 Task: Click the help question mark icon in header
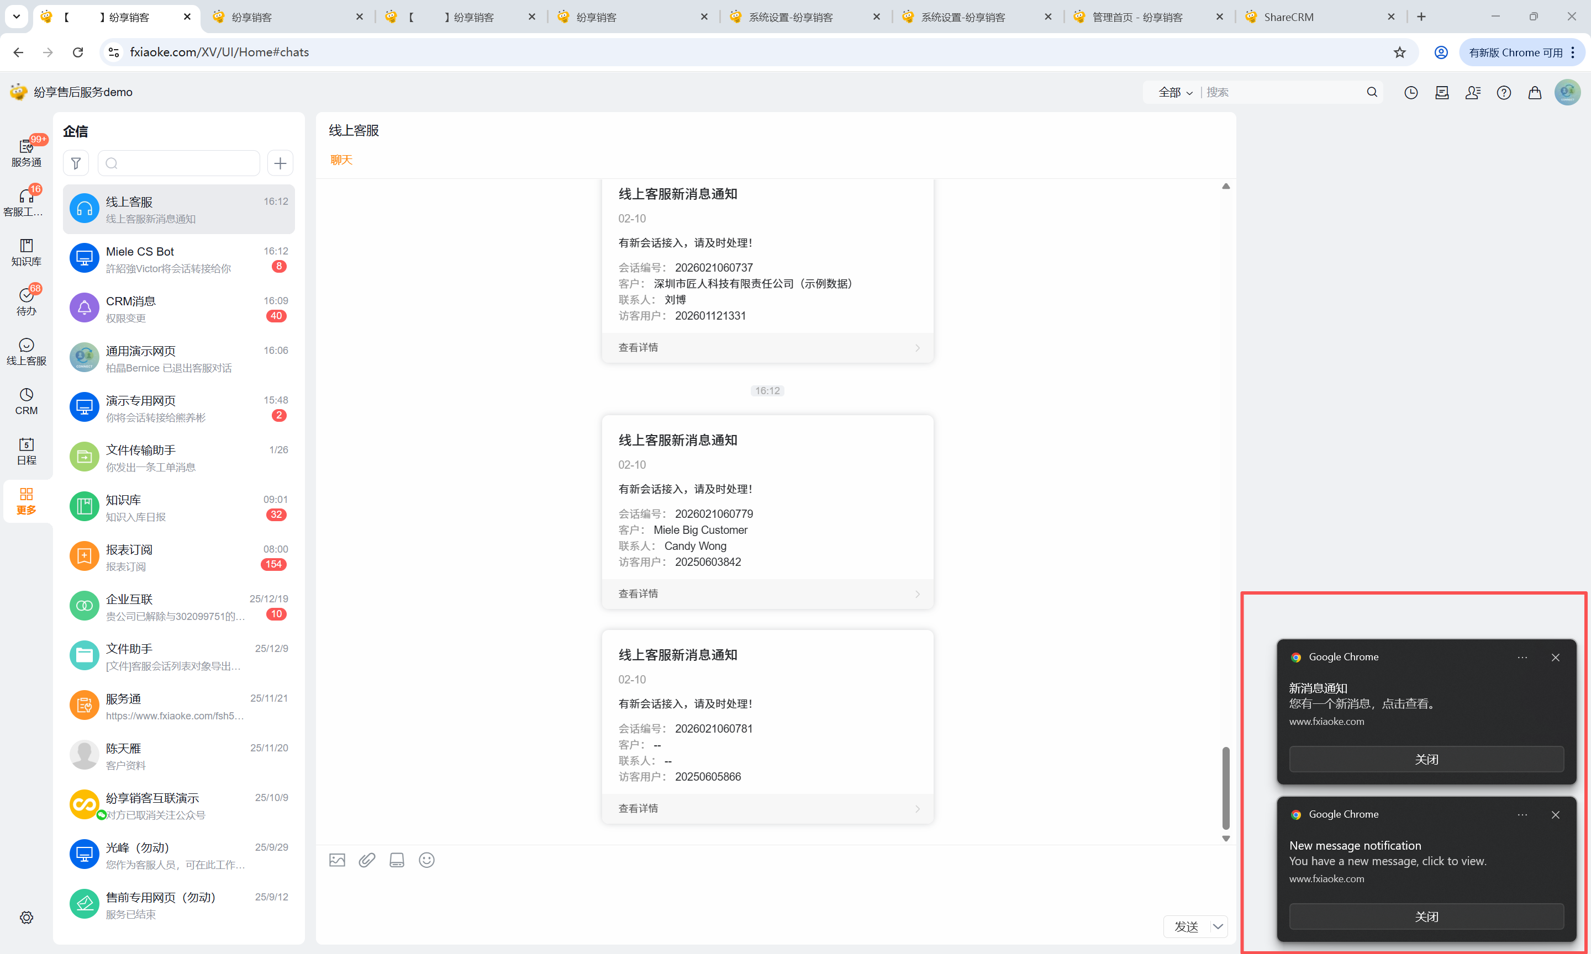(x=1504, y=93)
